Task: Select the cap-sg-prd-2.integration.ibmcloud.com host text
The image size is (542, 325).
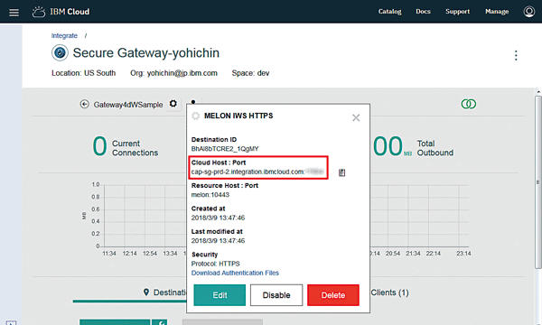Action: click(248, 172)
